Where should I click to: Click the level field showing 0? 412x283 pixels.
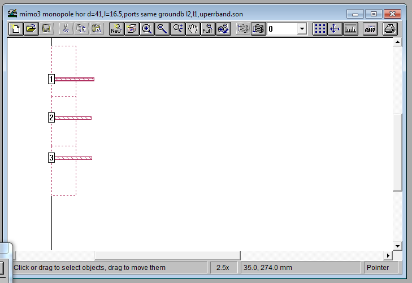click(282, 29)
